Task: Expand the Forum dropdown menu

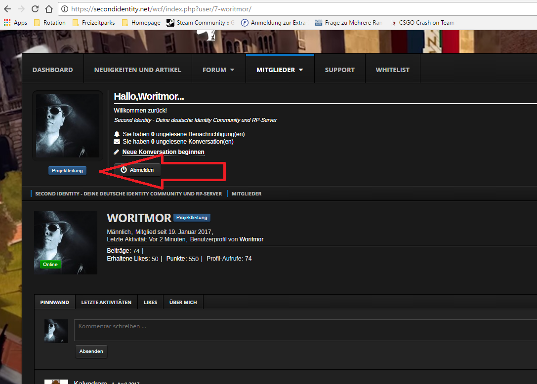Action: (x=218, y=70)
